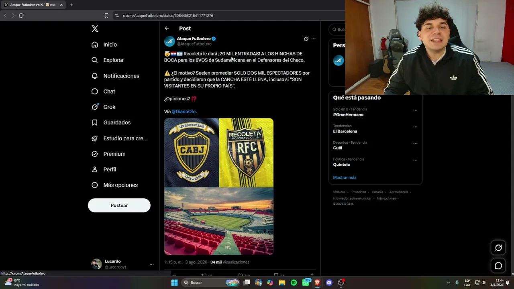Open the Windows Start menu
This screenshot has width=514, height=289.
pos(174,283)
